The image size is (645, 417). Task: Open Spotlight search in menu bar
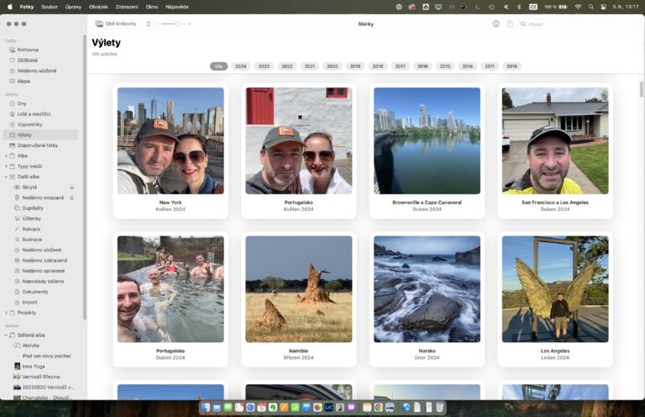pyautogui.click(x=590, y=7)
